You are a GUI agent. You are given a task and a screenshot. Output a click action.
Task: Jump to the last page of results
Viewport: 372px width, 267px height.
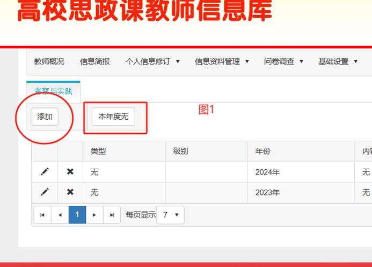(112, 215)
